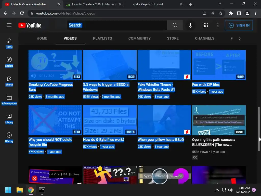Click the YouTube logo
The width and height of the screenshot is (261, 196).
[30, 25]
